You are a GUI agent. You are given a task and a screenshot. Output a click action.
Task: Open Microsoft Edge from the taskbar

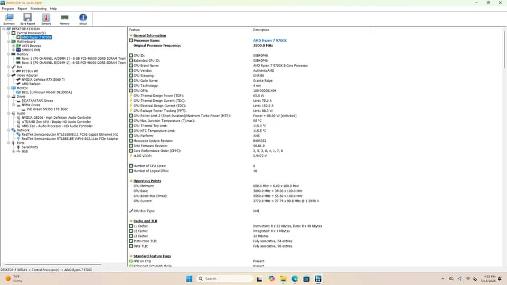pyautogui.click(x=295, y=279)
